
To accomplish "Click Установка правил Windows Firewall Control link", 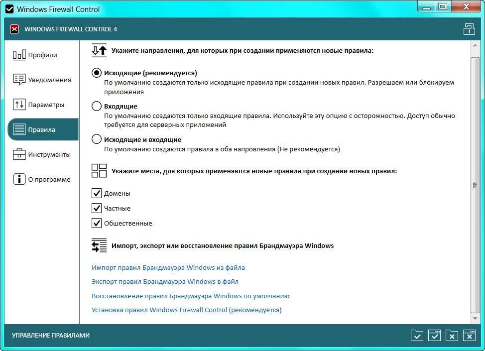I will 187,310.
